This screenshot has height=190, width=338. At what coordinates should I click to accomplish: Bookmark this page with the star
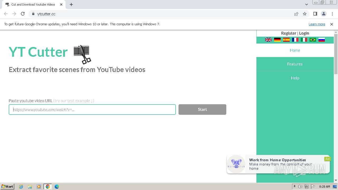tap(305, 14)
